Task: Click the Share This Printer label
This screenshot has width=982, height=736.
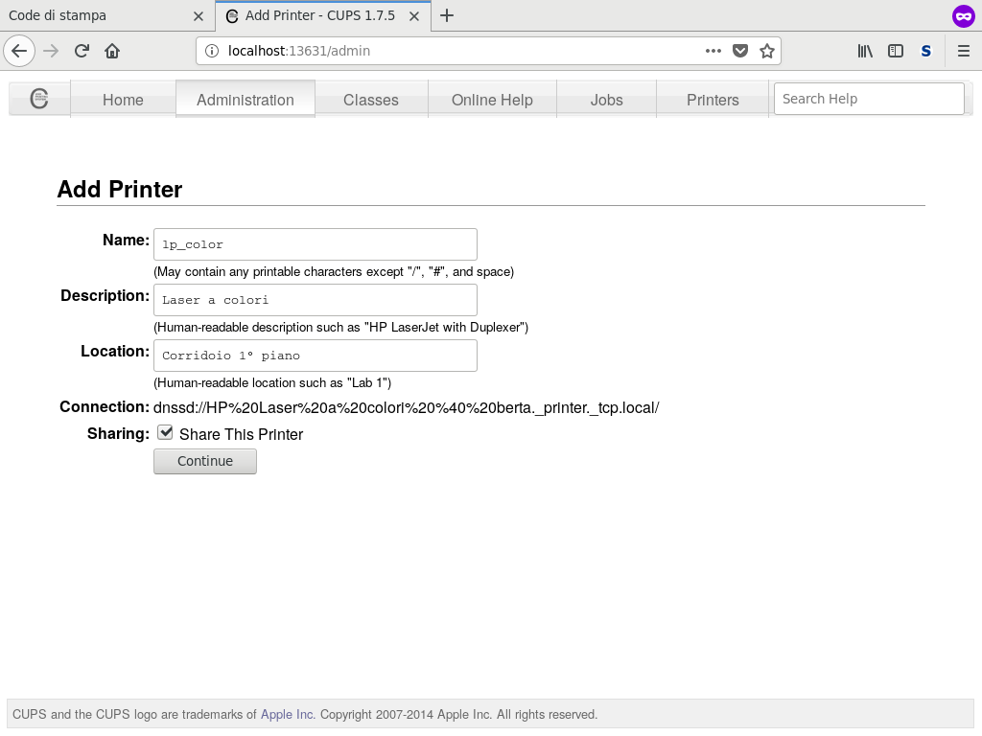Action: [241, 434]
